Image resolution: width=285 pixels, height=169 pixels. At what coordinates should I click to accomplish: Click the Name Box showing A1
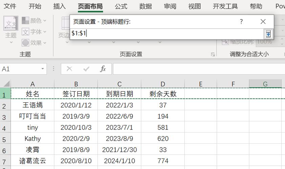pos(20,69)
